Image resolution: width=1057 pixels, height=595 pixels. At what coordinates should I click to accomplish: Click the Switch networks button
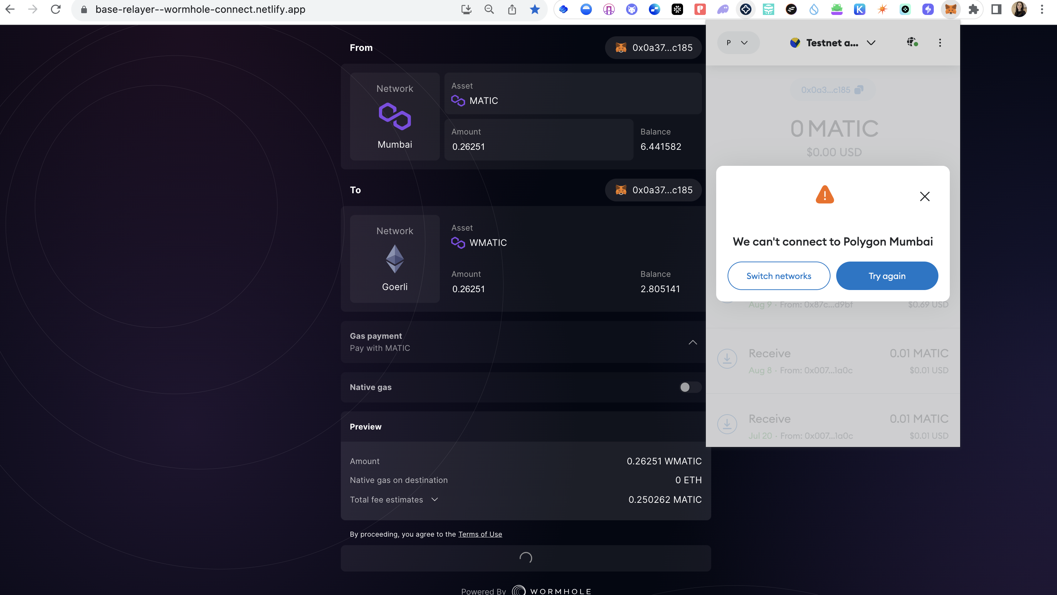pyautogui.click(x=779, y=275)
